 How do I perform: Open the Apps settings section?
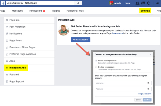click(x=29, y=61)
